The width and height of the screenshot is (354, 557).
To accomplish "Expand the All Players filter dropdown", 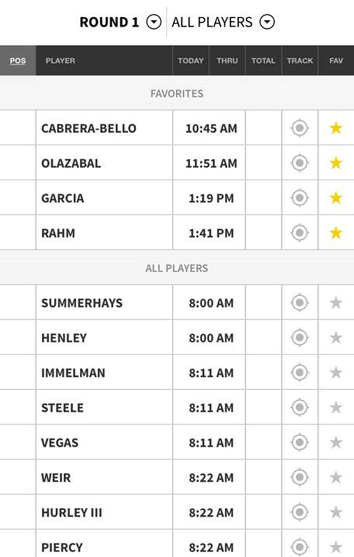I will (x=267, y=22).
